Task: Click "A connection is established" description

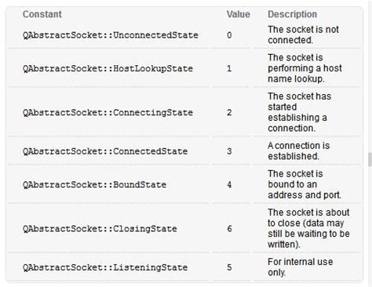Action: coord(298,151)
